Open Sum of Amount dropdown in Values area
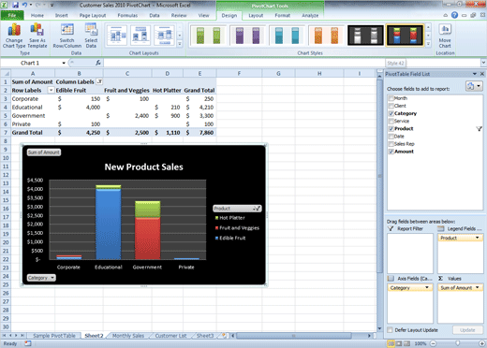Image resolution: width=487 pixels, height=348 pixels. [478, 287]
